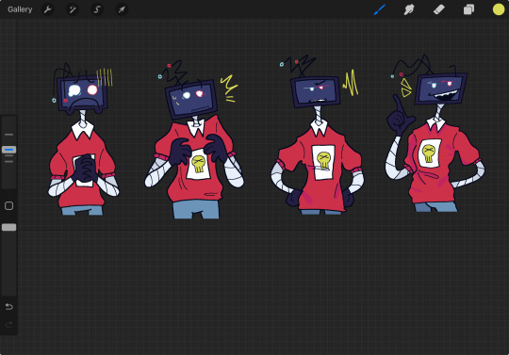The width and height of the screenshot is (509, 355).
Task: Open the Layers panel
Action: [x=468, y=9]
